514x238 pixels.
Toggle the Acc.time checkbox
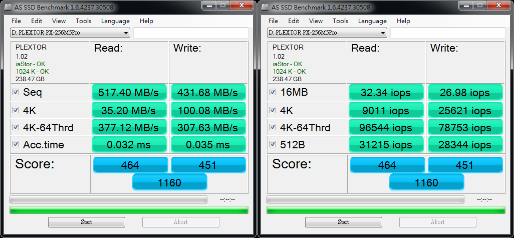tap(16, 144)
